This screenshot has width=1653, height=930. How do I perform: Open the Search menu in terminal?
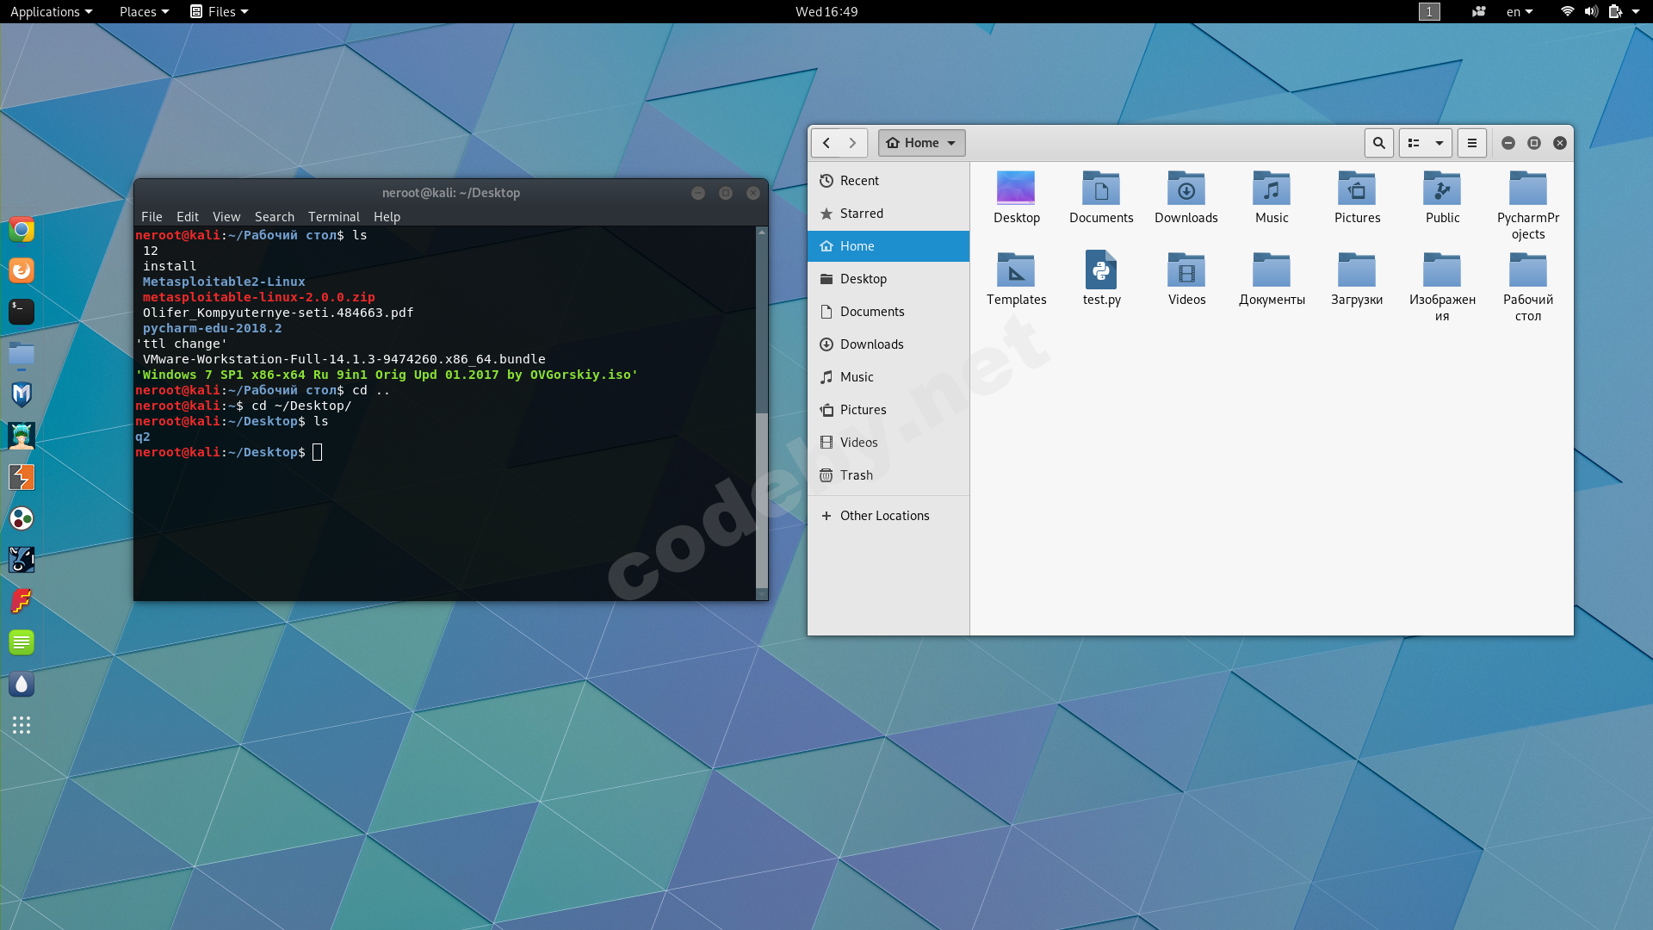coord(274,217)
